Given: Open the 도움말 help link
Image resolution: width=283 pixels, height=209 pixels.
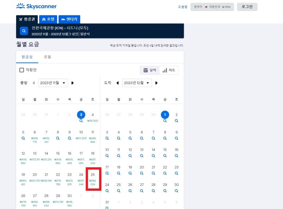Looking at the screenshot, I should (x=183, y=7).
